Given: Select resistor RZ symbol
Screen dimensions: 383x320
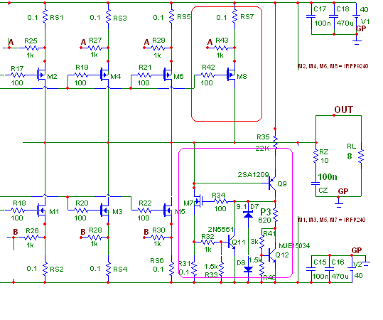Looking at the screenshot, I should coord(315,156).
